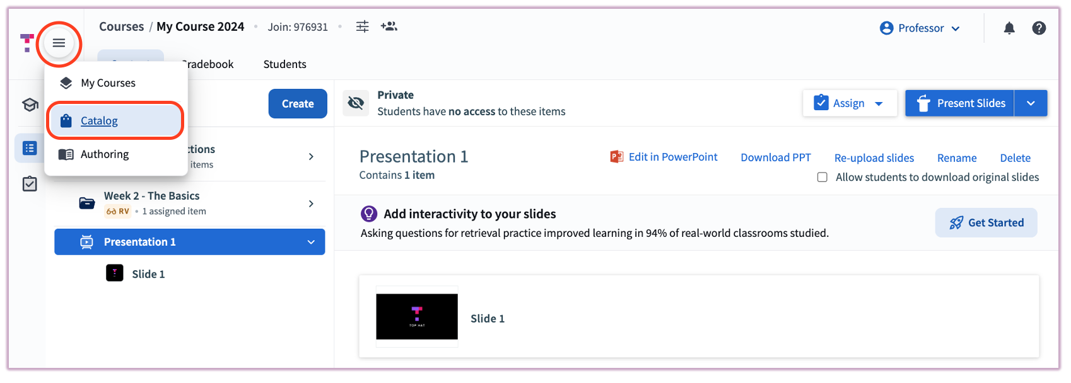Click the Get Started button
This screenshot has height=383, width=1071.
(986, 223)
